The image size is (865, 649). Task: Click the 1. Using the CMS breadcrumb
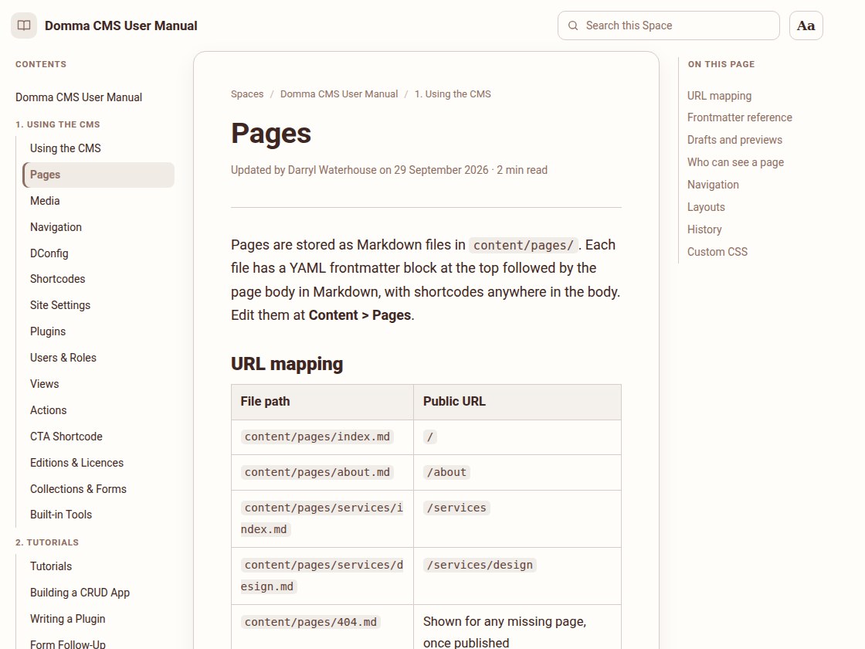point(453,93)
